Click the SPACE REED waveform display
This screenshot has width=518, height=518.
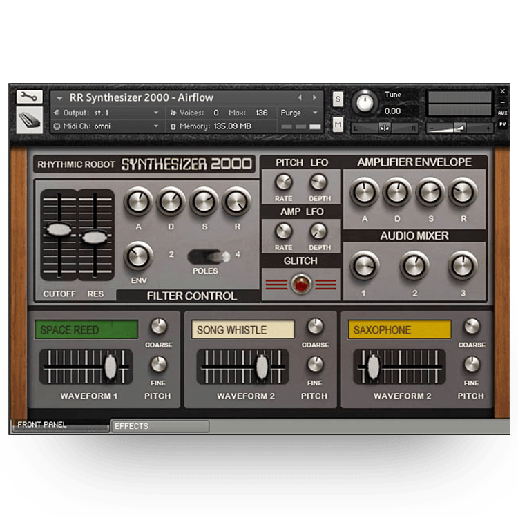click(86, 329)
